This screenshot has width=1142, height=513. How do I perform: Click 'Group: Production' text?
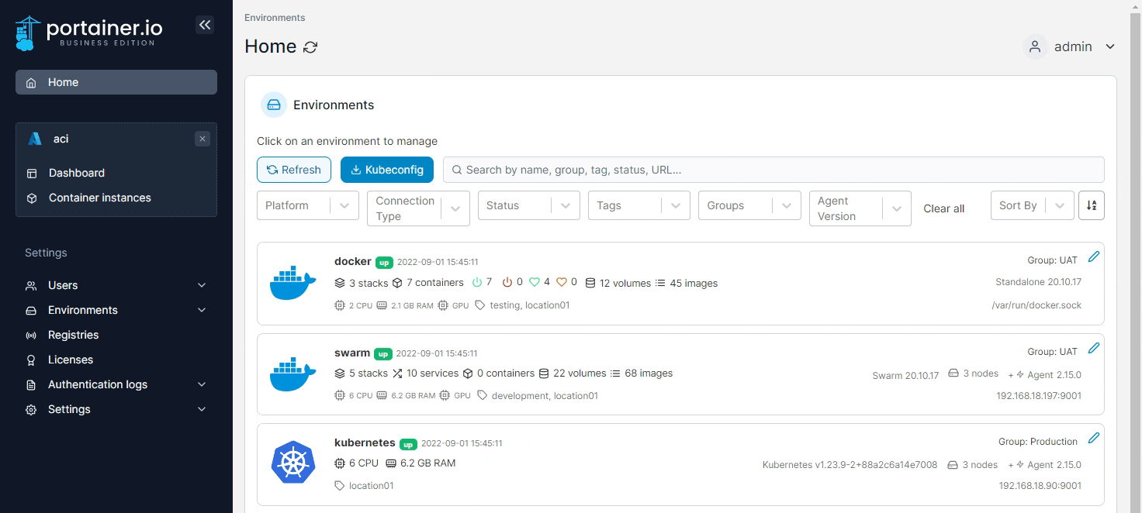(1038, 442)
